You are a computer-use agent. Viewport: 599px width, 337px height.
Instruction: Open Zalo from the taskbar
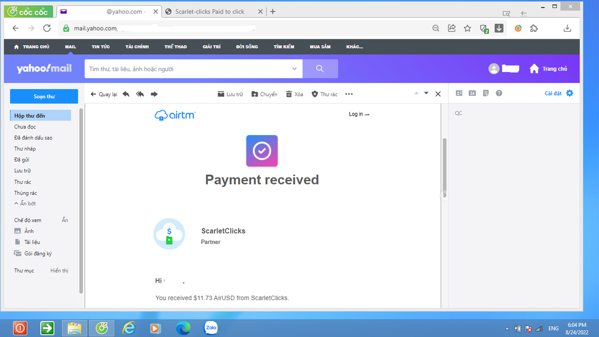[211, 328]
